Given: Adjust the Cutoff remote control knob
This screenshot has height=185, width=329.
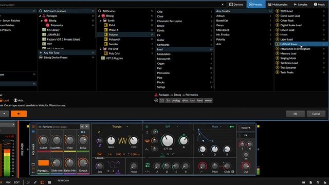Looking at the screenshot, I should pyautogui.click(x=43, y=140).
